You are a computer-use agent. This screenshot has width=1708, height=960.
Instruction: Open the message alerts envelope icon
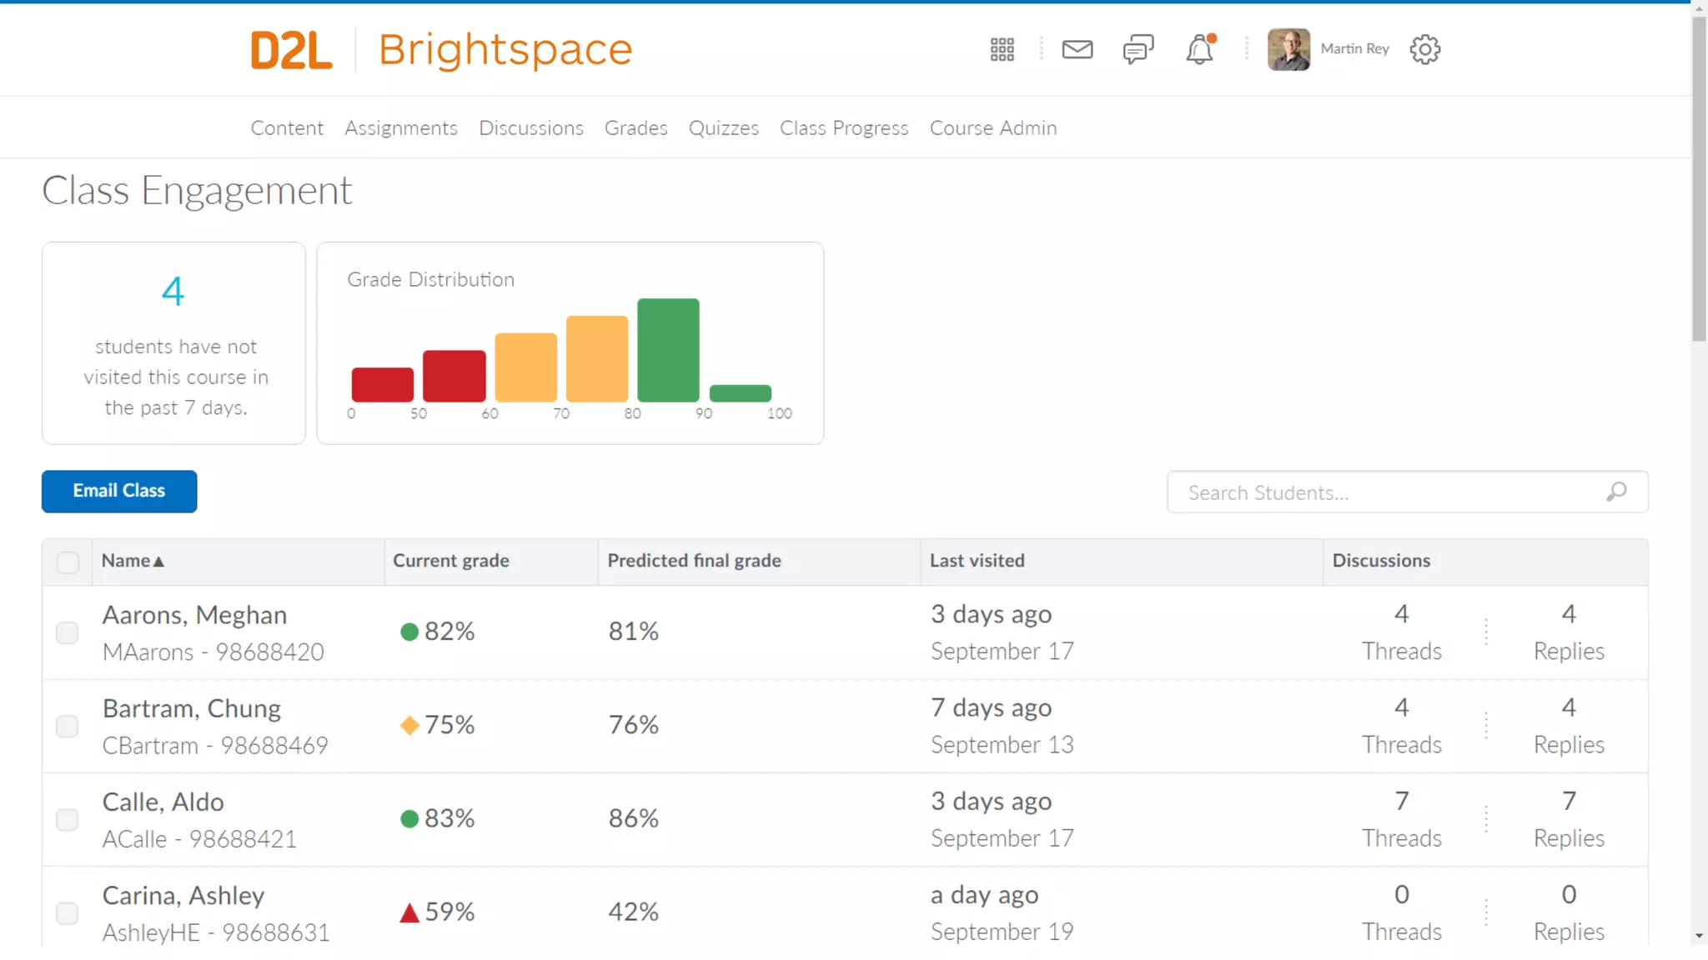1077,49
